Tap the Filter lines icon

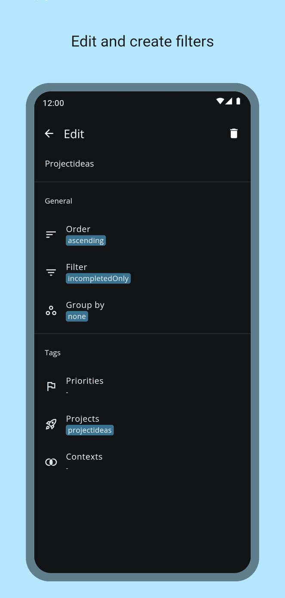coord(51,272)
